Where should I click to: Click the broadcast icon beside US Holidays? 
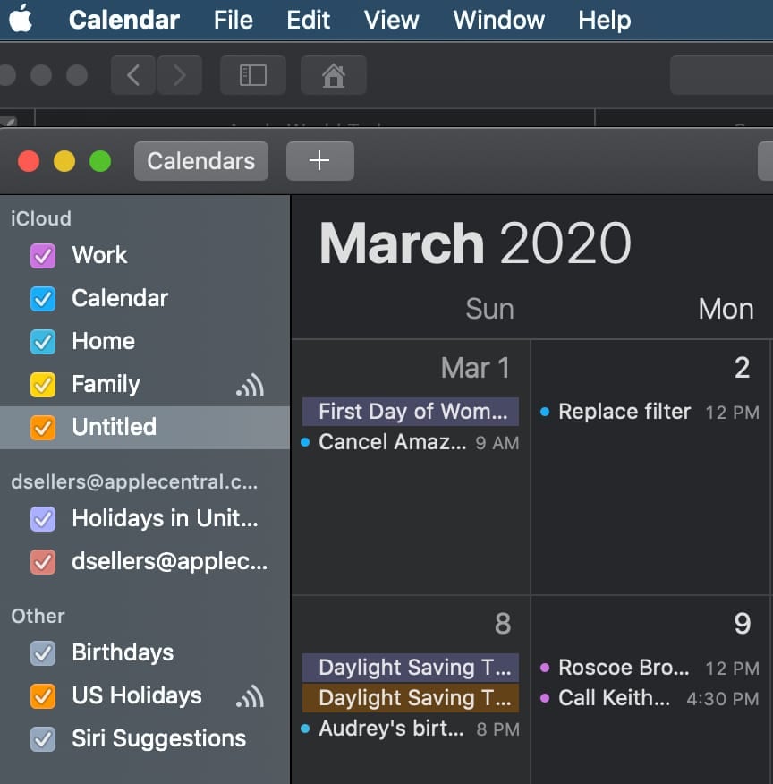[x=251, y=696]
